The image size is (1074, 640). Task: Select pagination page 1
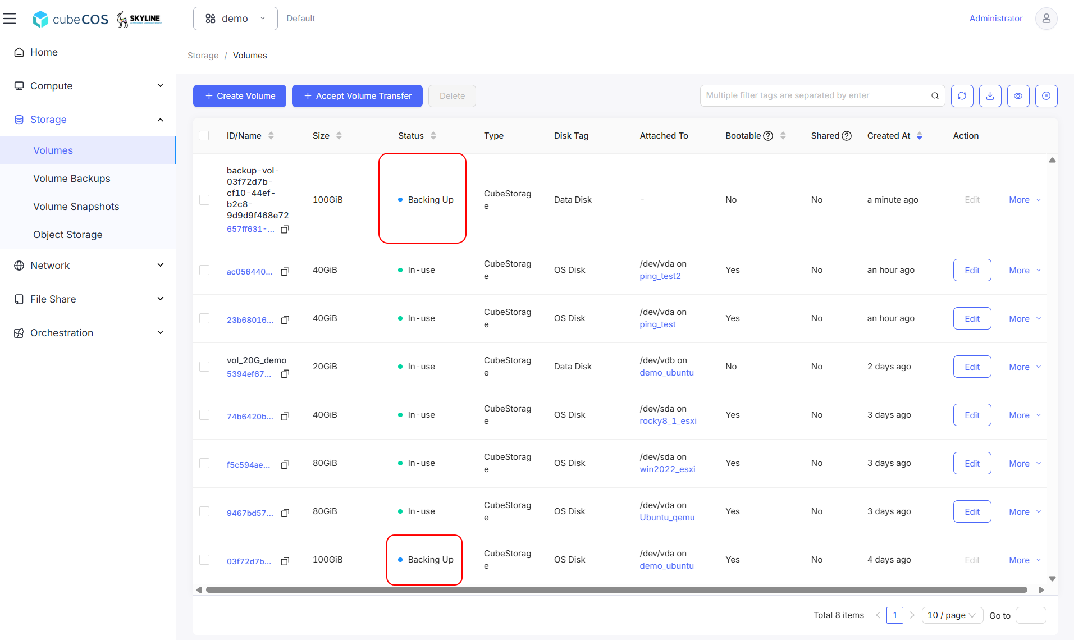click(895, 615)
